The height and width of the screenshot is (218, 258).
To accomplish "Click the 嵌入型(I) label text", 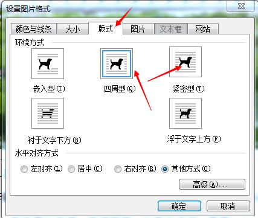I will [x=49, y=89].
